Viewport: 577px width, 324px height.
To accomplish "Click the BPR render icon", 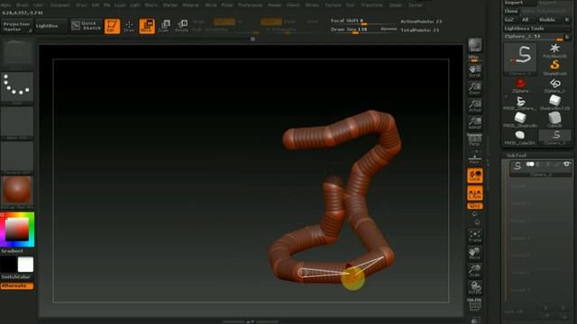I will pyautogui.click(x=475, y=46).
